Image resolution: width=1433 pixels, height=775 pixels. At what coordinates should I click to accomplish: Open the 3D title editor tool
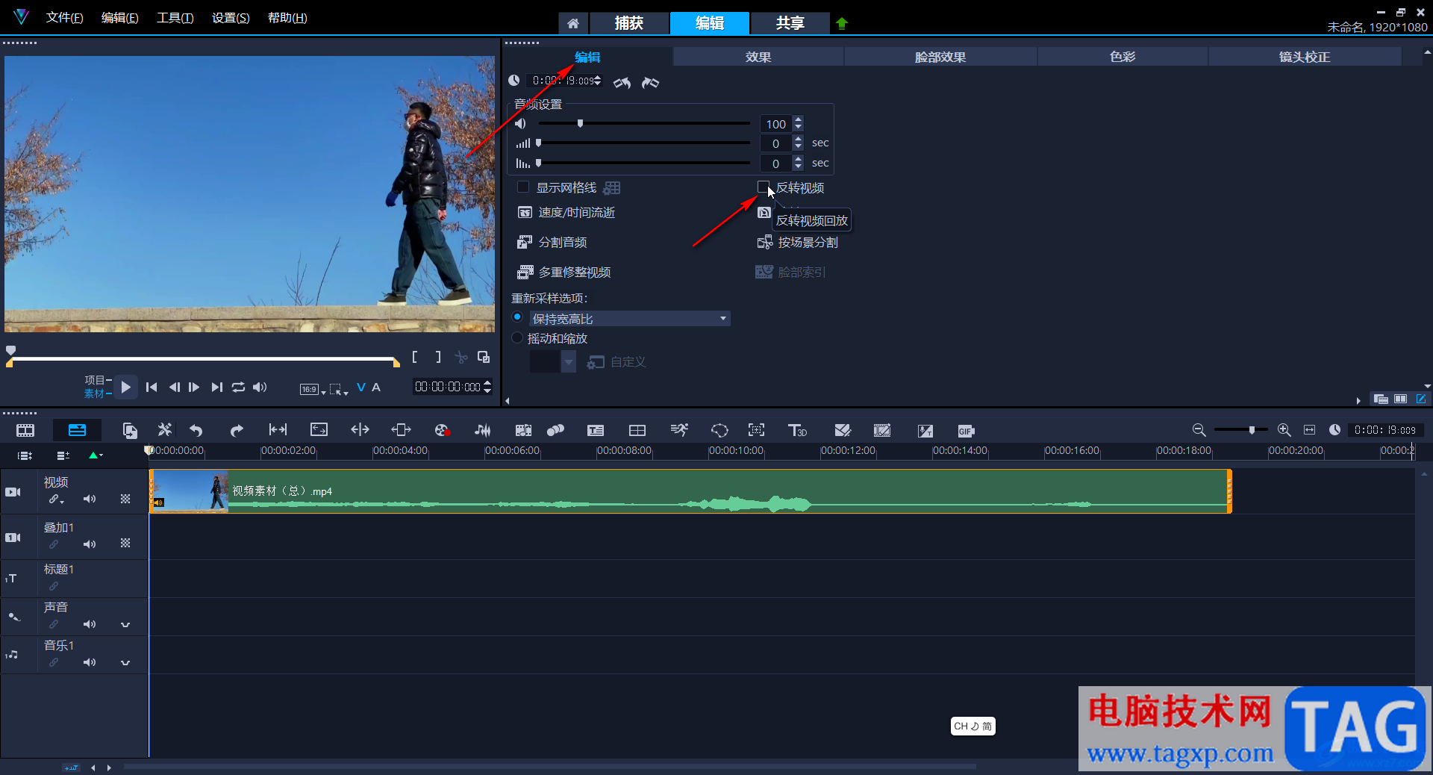point(797,430)
